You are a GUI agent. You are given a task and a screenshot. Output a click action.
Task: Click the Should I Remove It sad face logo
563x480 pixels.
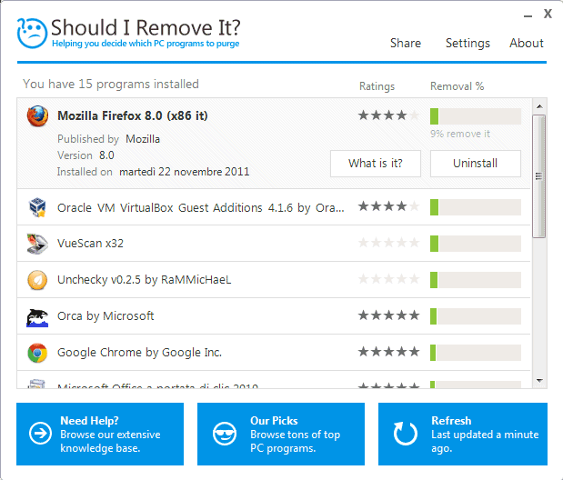32,33
